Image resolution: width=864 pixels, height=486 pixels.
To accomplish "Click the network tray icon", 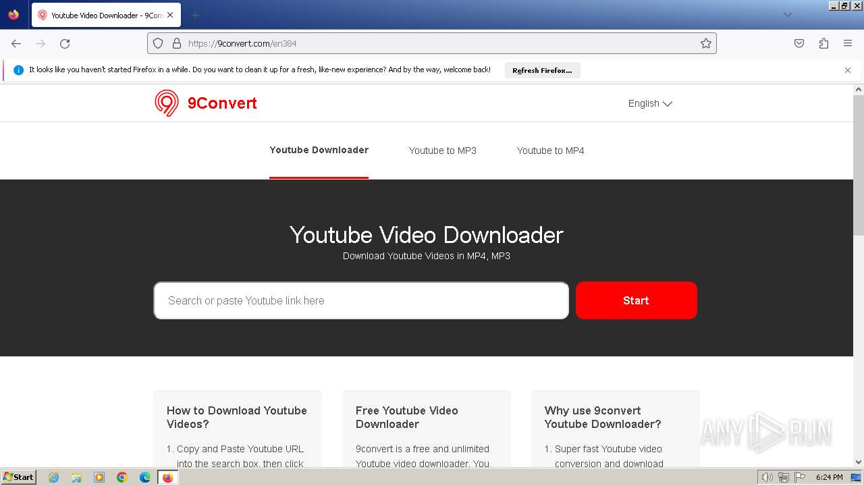I will [x=784, y=477].
